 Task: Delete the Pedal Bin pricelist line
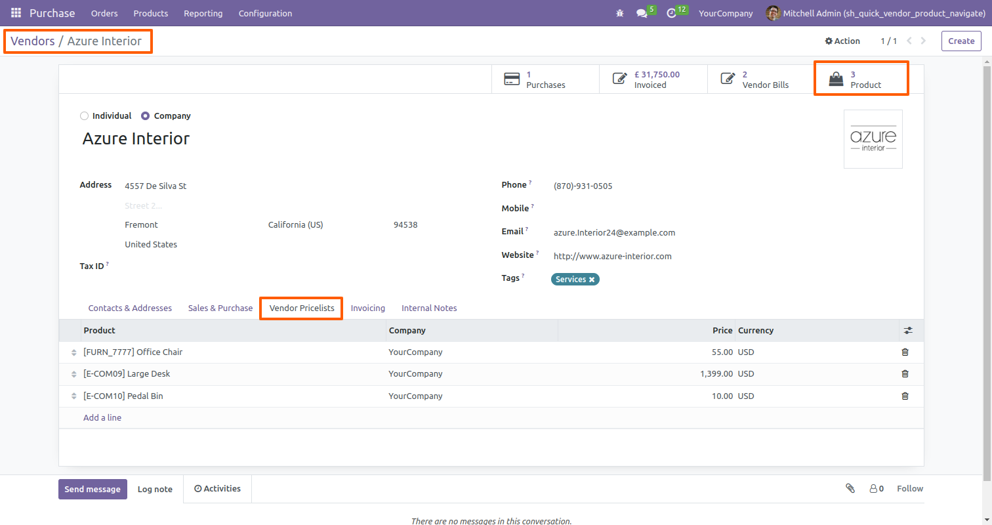click(x=905, y=396)
